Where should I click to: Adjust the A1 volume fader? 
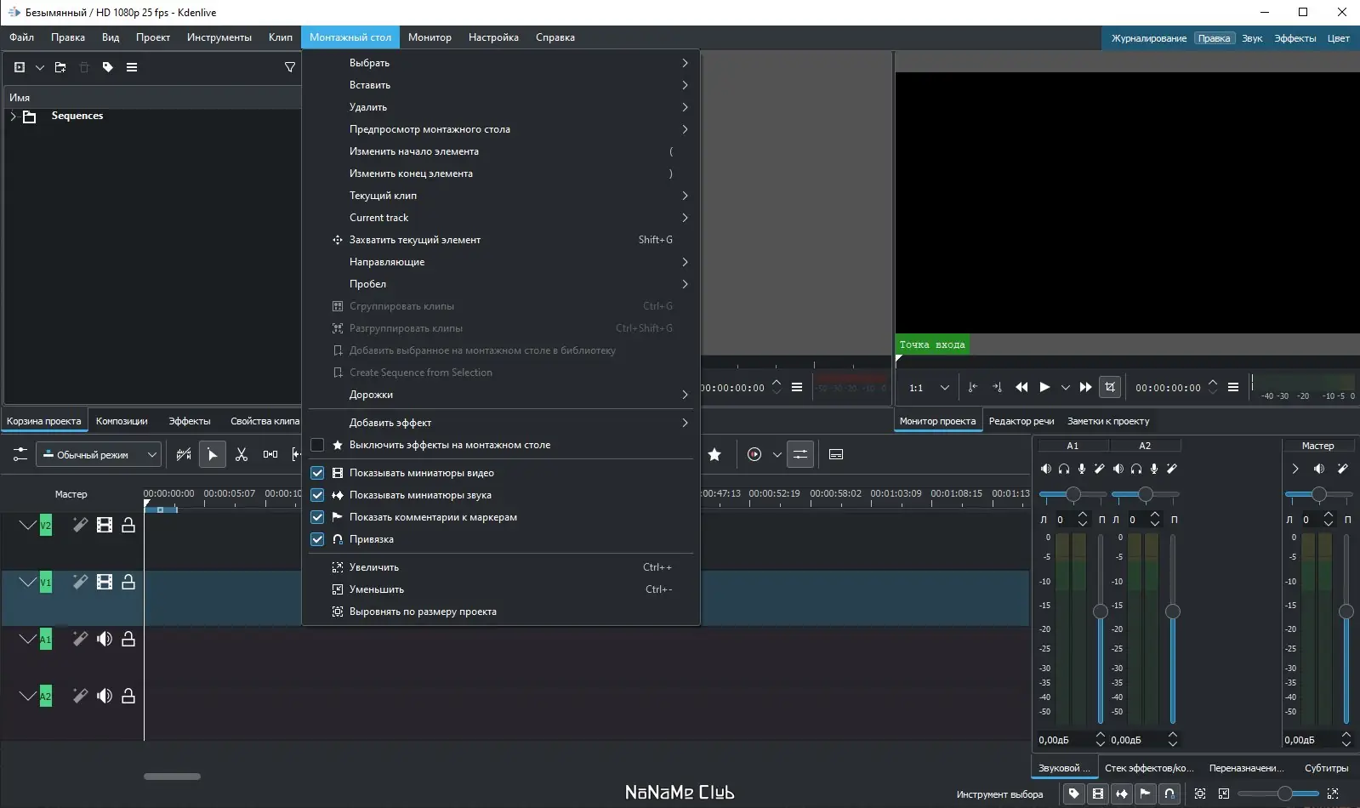[1101, 612]
